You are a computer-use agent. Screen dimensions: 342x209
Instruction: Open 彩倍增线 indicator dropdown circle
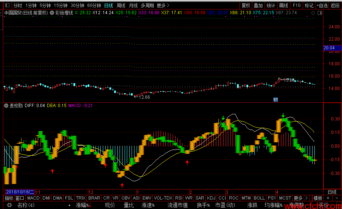pos(52,13)
